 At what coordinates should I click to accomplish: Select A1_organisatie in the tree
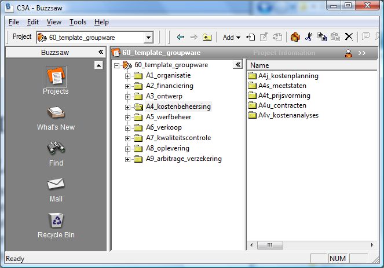point(168,75)
